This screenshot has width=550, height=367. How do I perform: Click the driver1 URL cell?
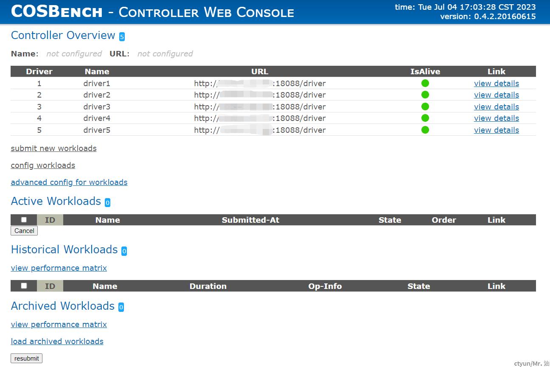[x=260, y=83]
